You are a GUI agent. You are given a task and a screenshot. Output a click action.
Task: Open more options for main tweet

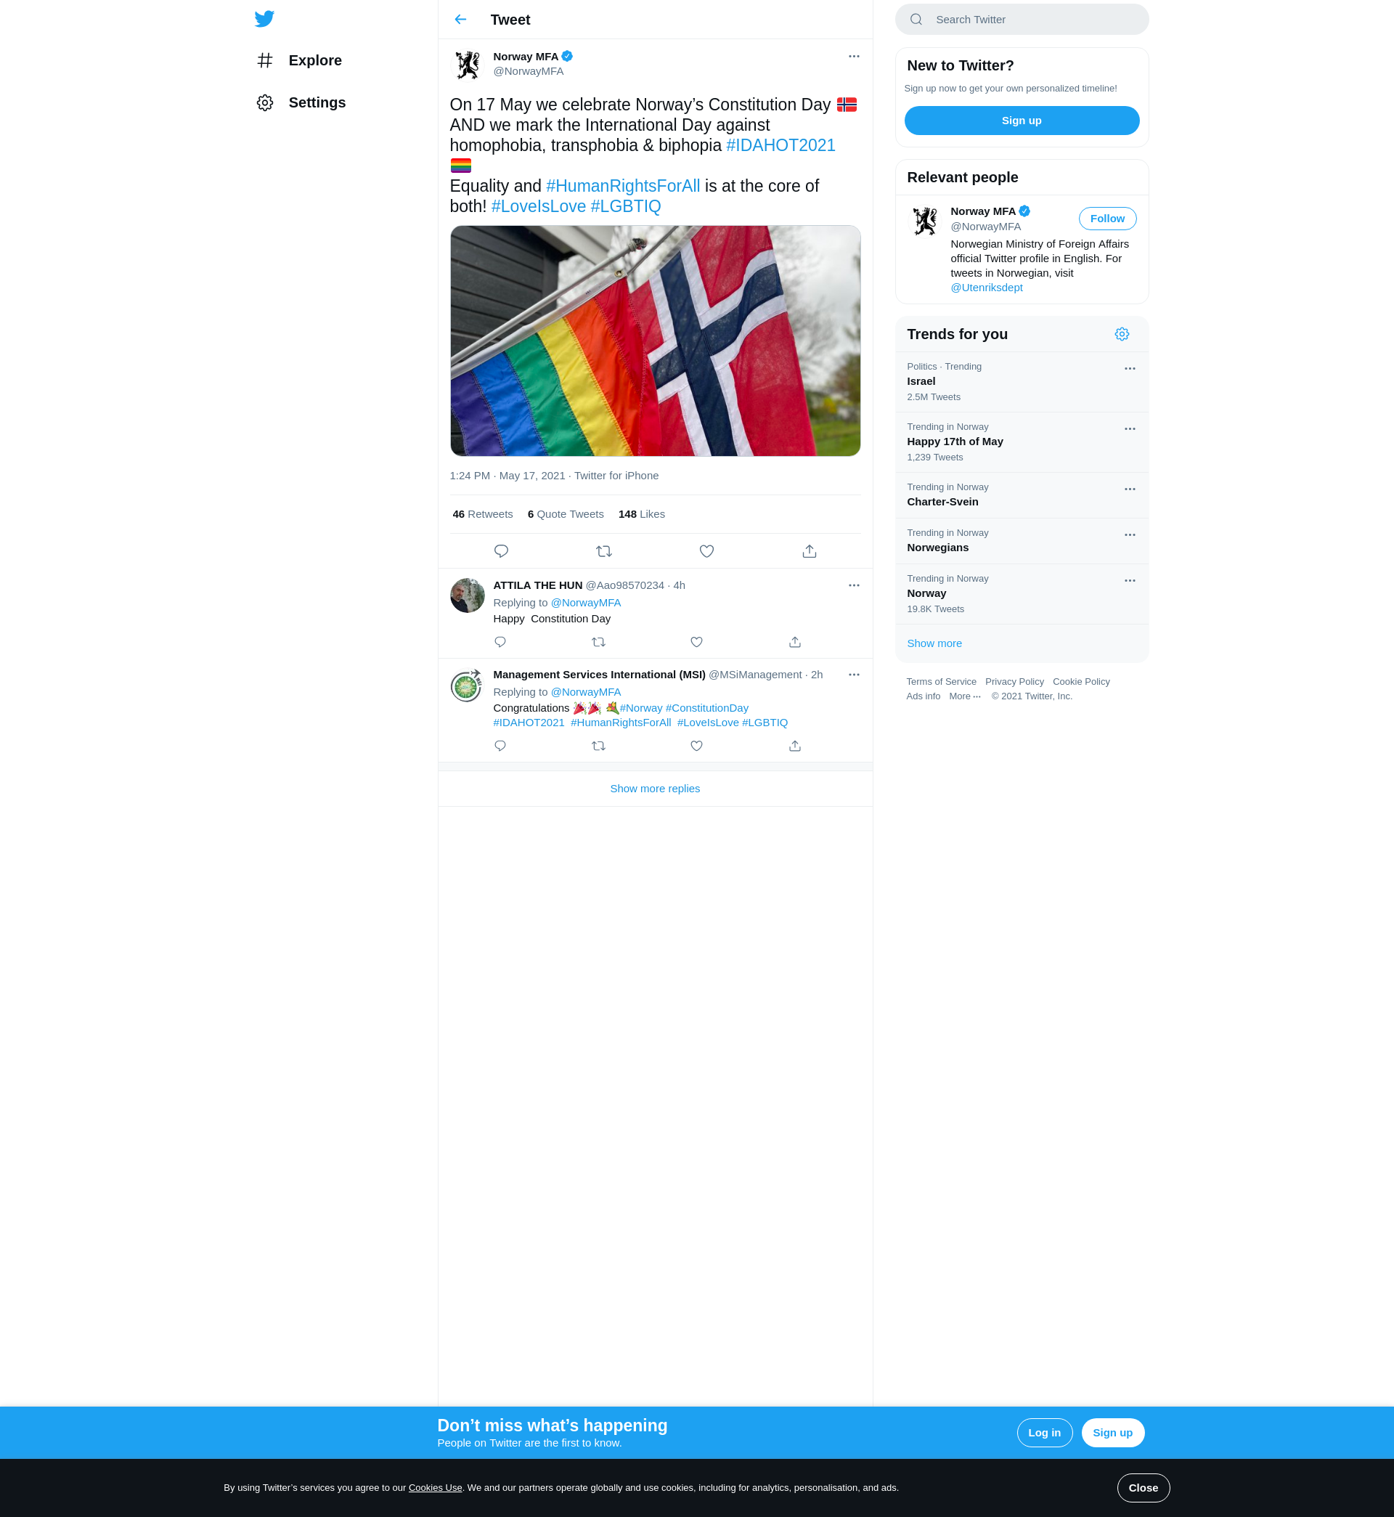point(853,57)
